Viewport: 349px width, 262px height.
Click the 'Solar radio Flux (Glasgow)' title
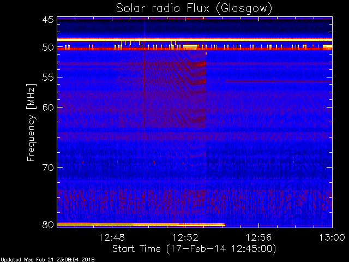(x=194, y=9)
